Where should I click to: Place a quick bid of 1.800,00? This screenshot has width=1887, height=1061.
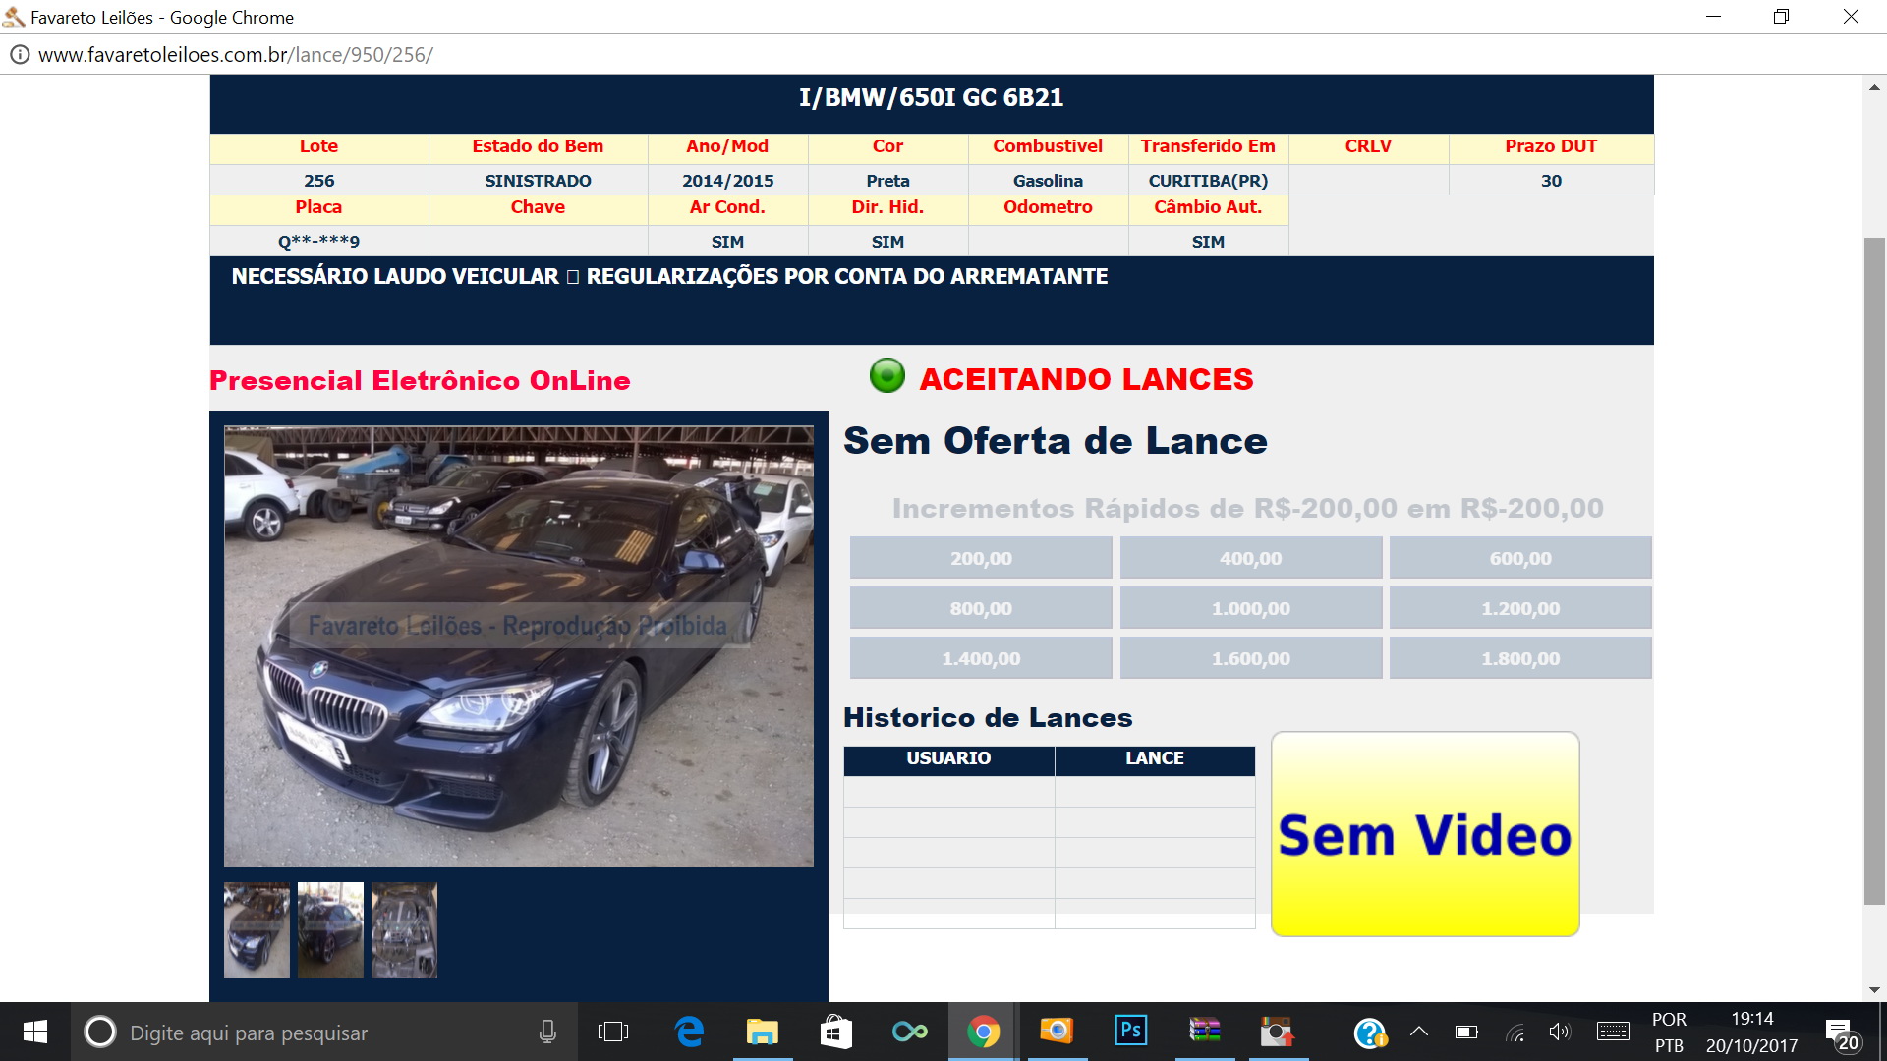1520,658
